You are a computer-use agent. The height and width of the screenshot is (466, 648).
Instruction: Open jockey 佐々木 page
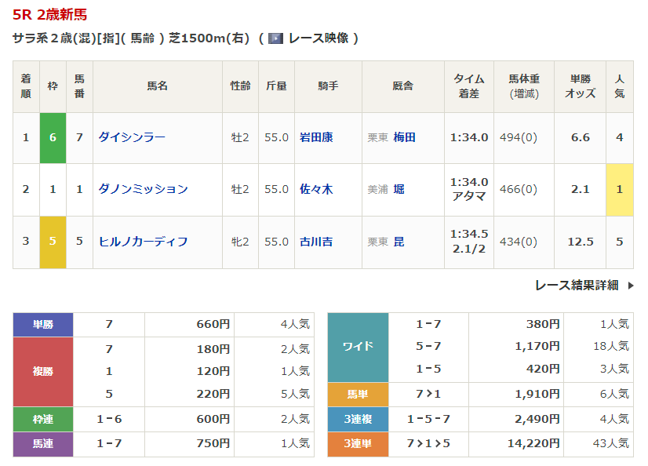click(316, 189)
